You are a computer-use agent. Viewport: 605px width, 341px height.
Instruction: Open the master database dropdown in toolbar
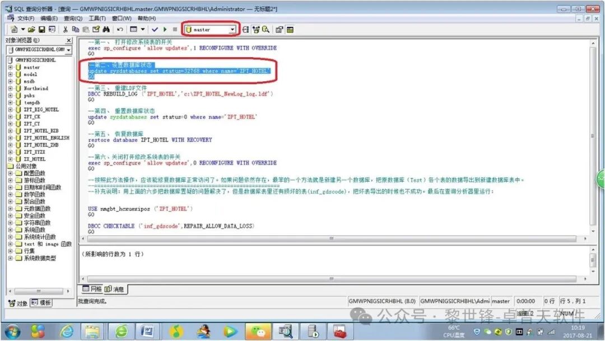(x=232, y=29)
